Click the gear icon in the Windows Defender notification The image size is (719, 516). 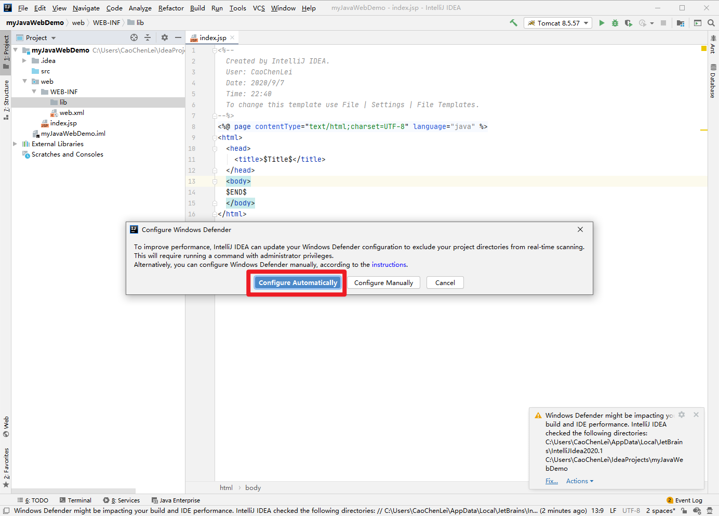click(682, 415)
